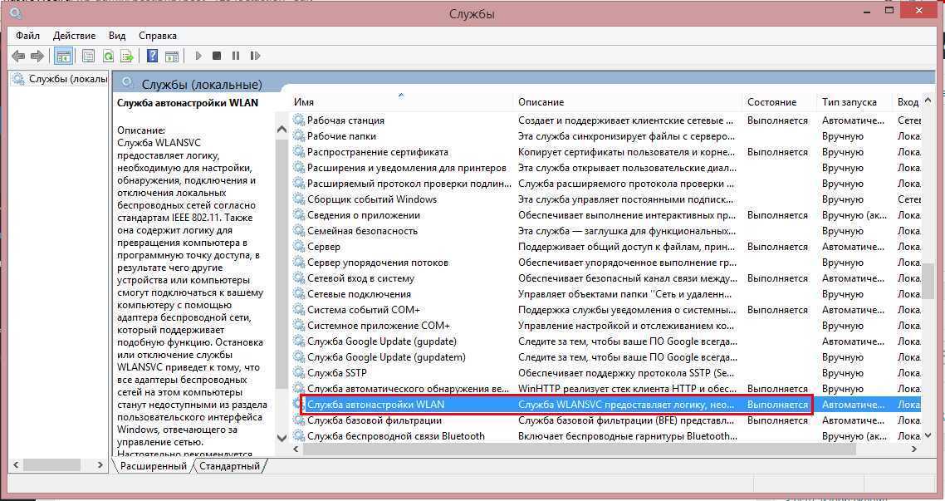Click gear icon beside Служба базовой фильтрации
This screenshot has width=945, height=501.
click(299, 420)
